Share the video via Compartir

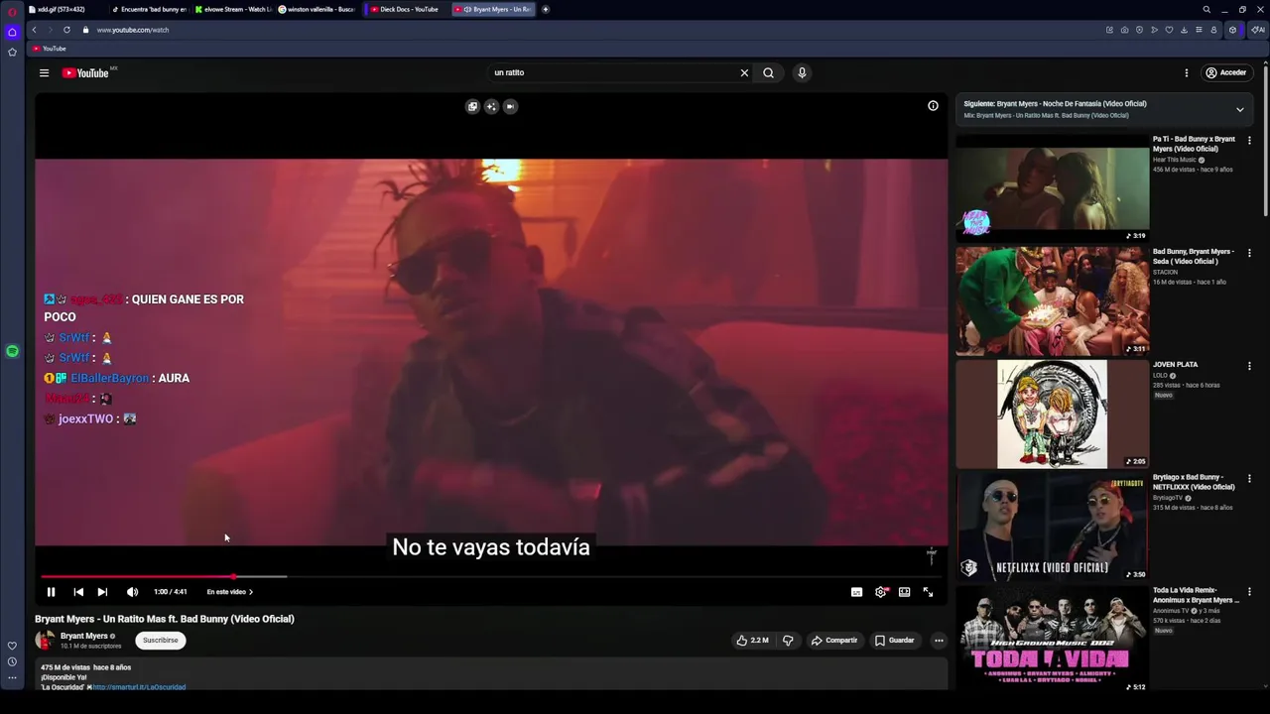(x=833, y=641)
